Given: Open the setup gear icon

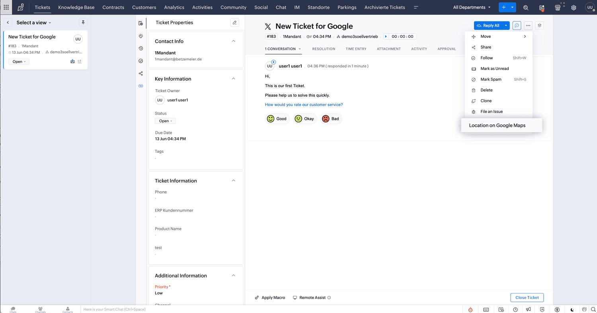Looking at the screenshot, I should tap(574, 8).
